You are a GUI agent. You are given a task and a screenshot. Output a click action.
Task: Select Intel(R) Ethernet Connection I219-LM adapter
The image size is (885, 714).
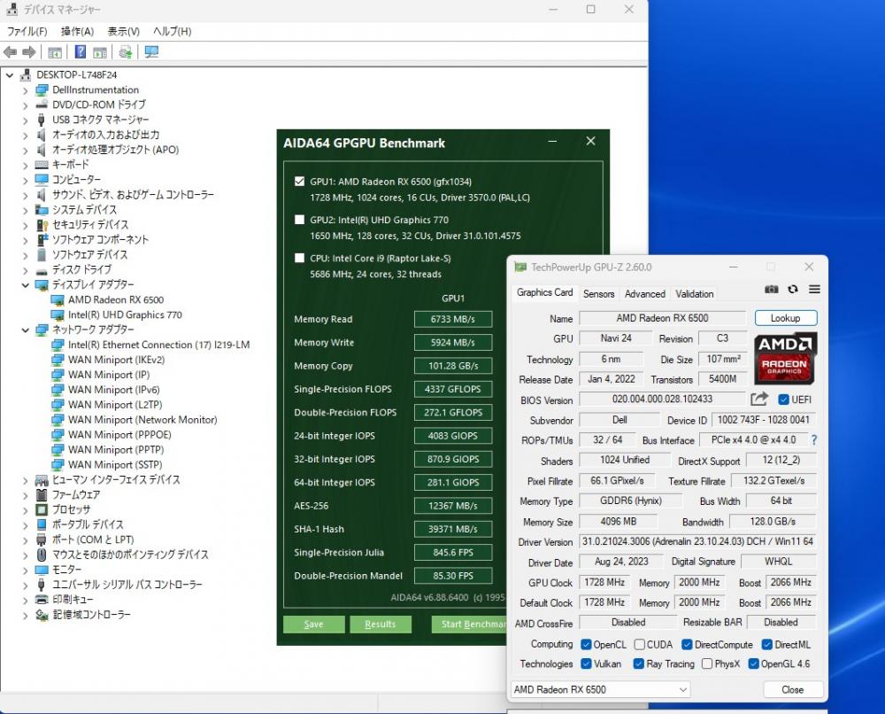(158, 345)
